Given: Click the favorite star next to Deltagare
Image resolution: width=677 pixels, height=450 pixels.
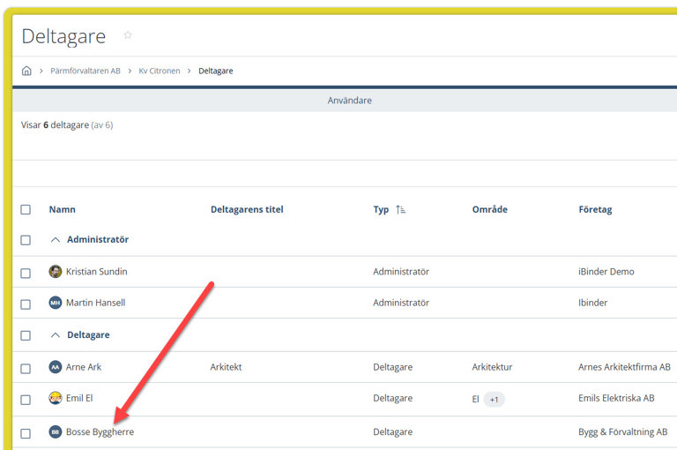Looking at the screenshot, I should [x=128, y=35].
